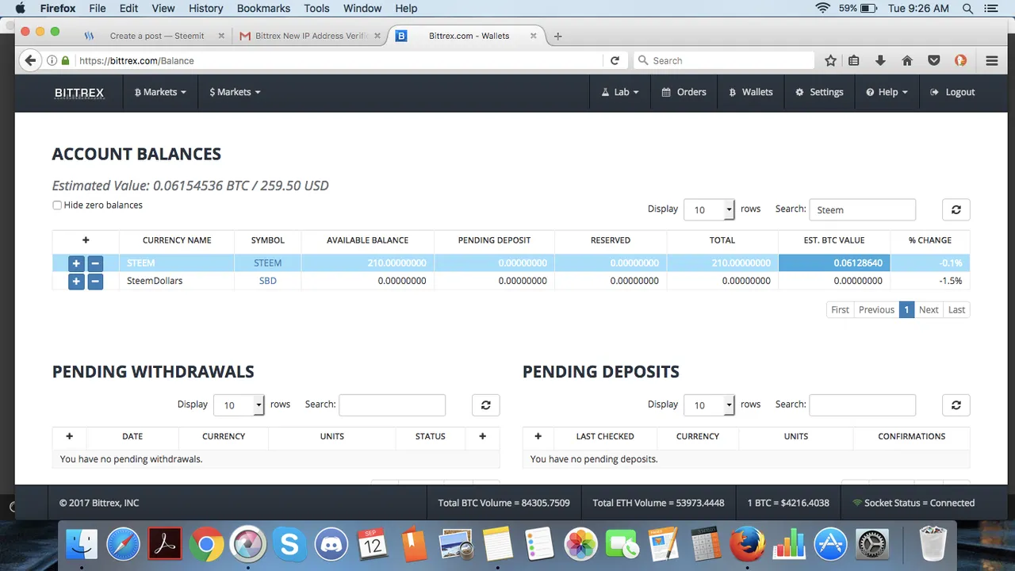Open the Firefox hamburger menu

[992, 60]
